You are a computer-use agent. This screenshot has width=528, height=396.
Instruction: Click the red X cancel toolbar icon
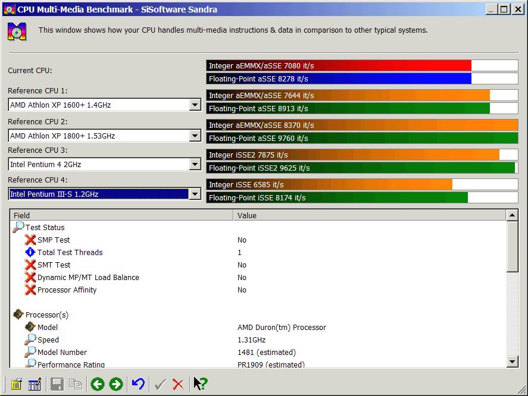point(178,384)
